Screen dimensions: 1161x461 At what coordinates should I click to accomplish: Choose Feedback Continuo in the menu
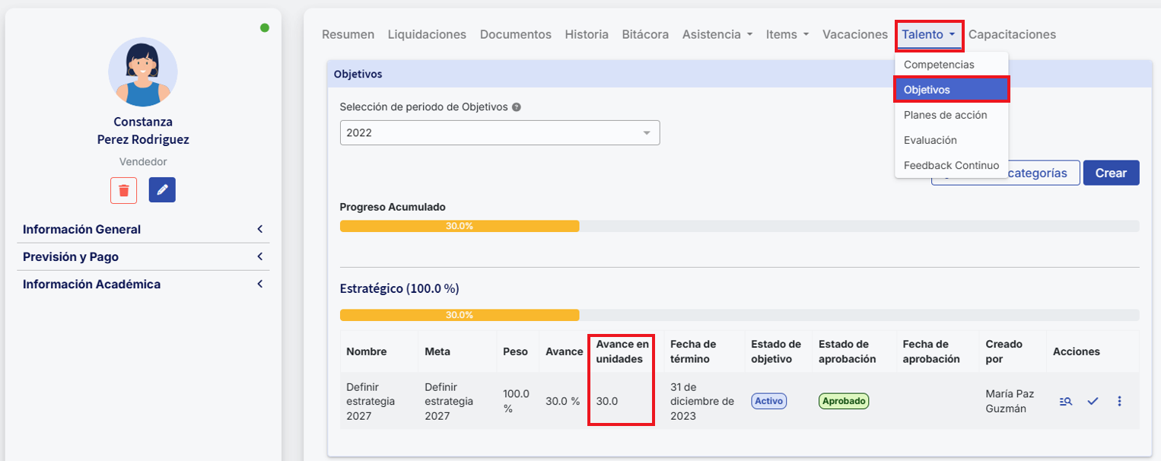(x=951, y=165)
